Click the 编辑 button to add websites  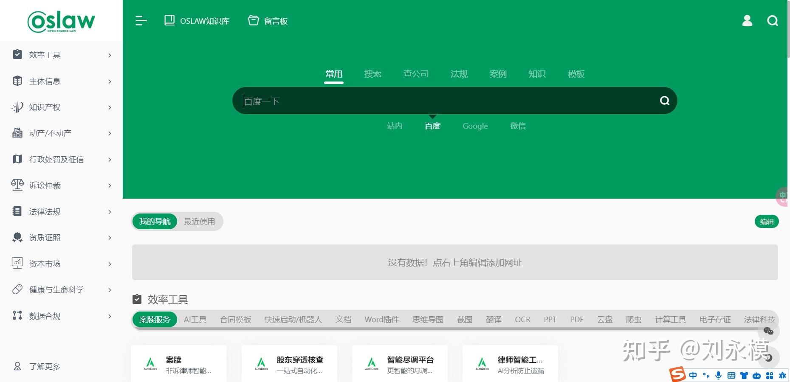766,221
